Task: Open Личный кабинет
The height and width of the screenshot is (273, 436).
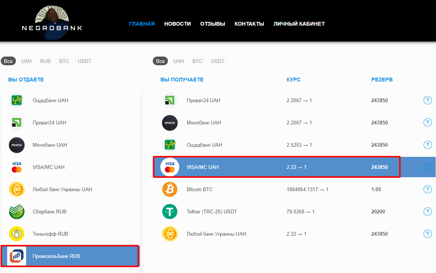Action: (x=299, y=24)
